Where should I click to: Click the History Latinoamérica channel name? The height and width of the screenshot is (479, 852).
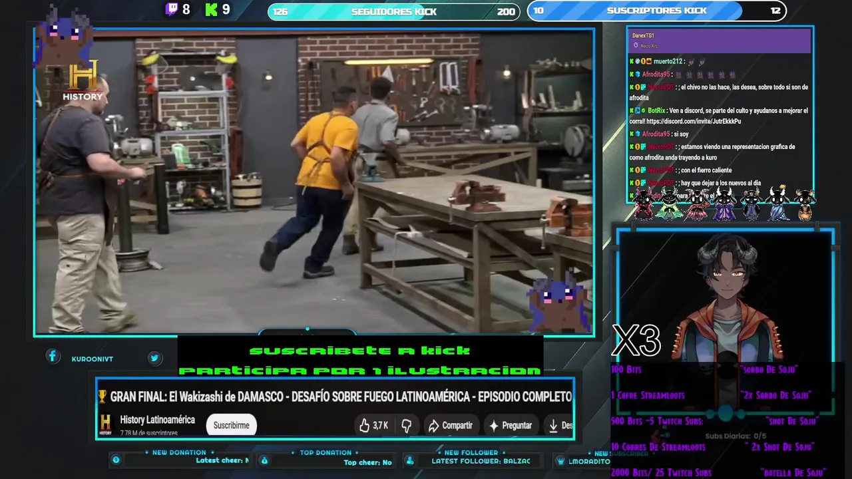(x=157, y=420)
